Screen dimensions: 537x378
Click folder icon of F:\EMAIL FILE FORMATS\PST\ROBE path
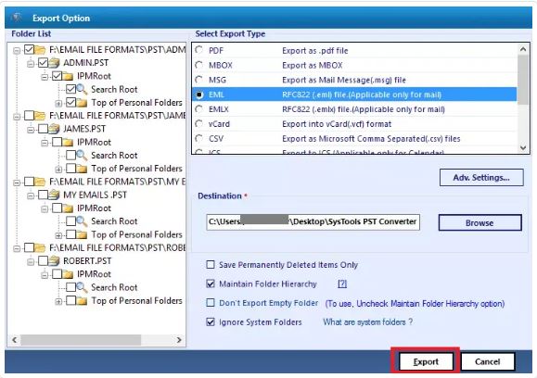point(40,248)
